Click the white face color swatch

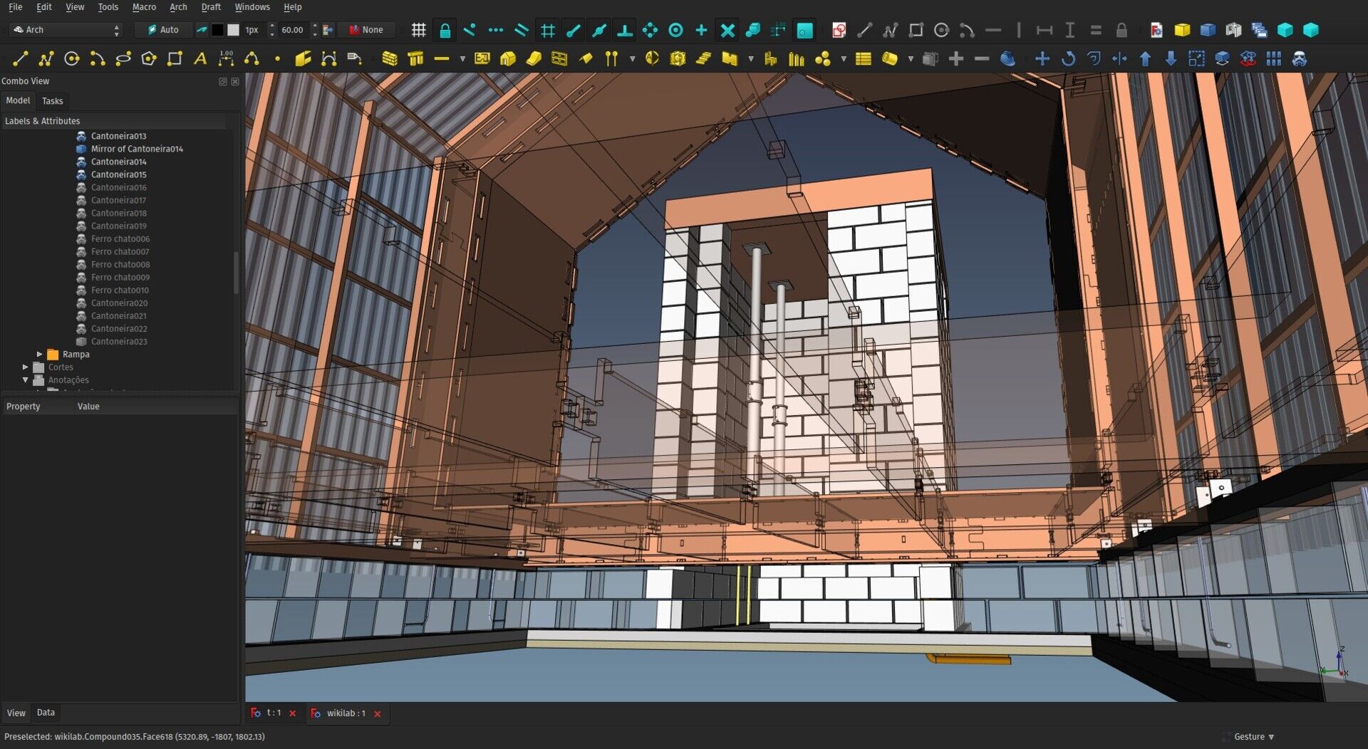(233, 30)
